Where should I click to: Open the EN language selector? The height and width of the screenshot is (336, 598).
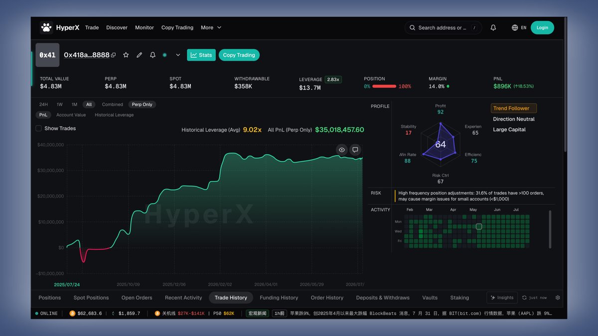pyautogui.click(x=524, y=28)
